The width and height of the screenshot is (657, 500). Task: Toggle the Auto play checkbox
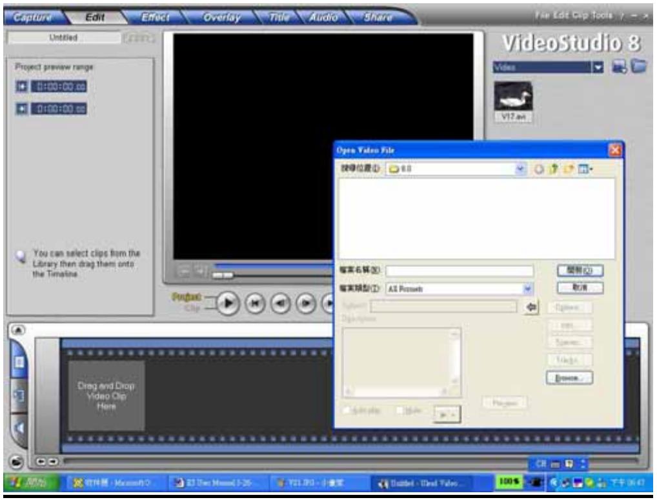347,411
